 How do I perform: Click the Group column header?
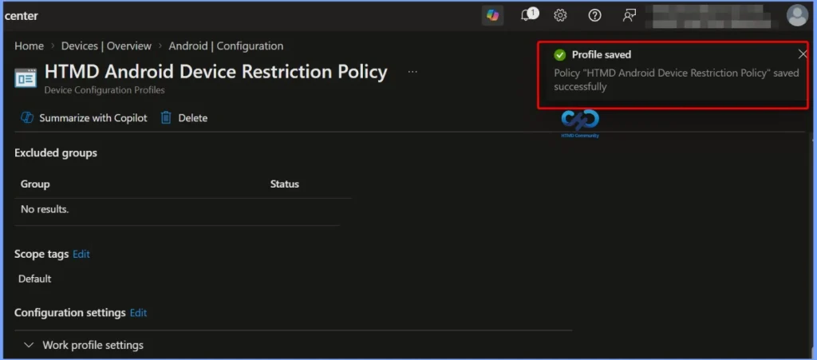35,184
